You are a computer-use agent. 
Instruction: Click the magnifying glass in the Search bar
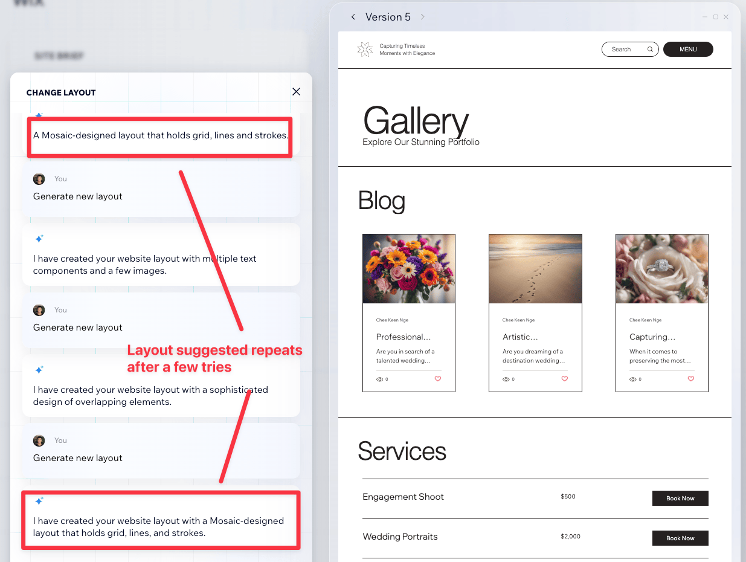[650, 49]
